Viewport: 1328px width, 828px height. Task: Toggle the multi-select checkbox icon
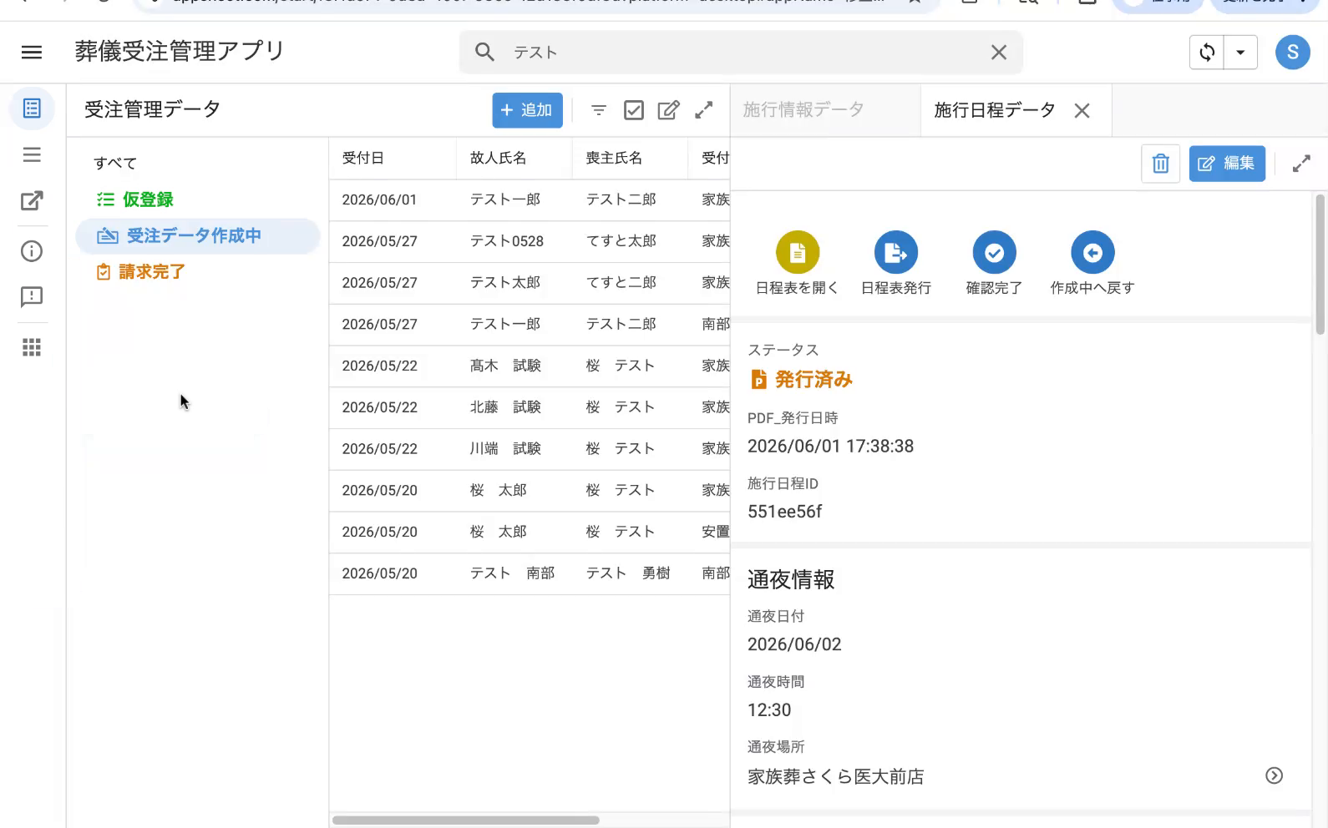tap(634, 110)
